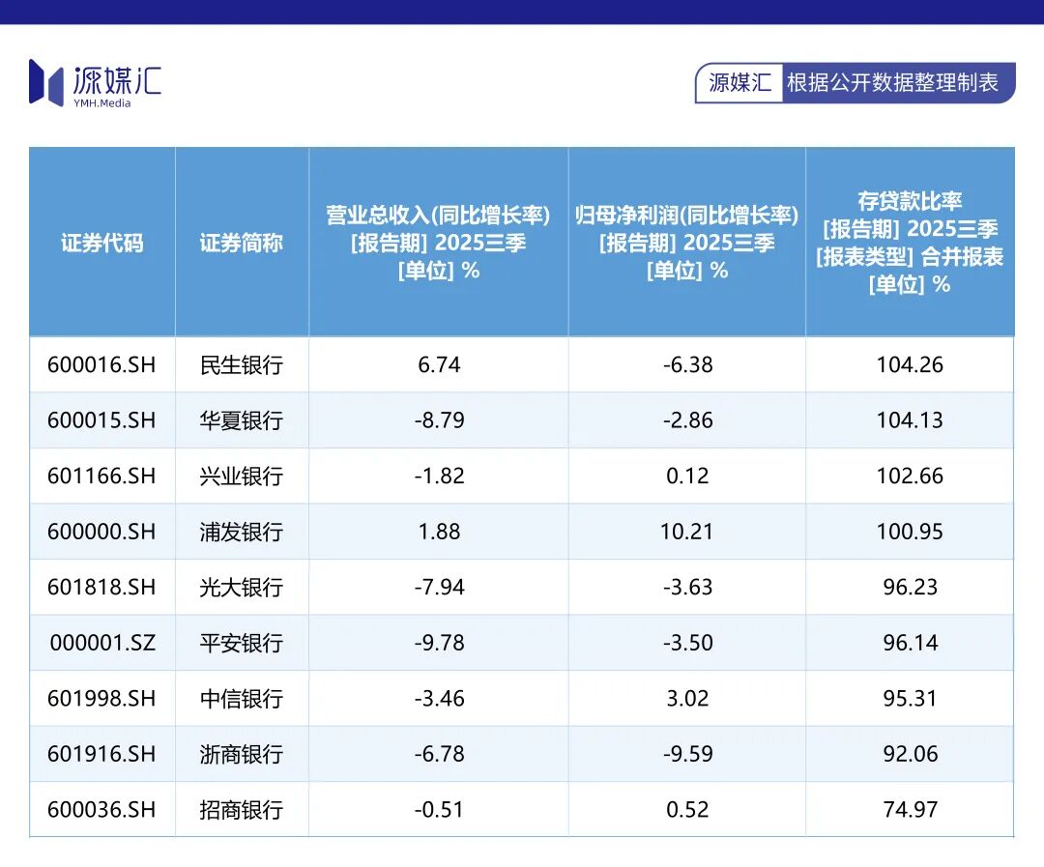Click the blue bookmark-shaped logo symbol
Viewport: 1044px width, 867px height.
pos(45,82)
